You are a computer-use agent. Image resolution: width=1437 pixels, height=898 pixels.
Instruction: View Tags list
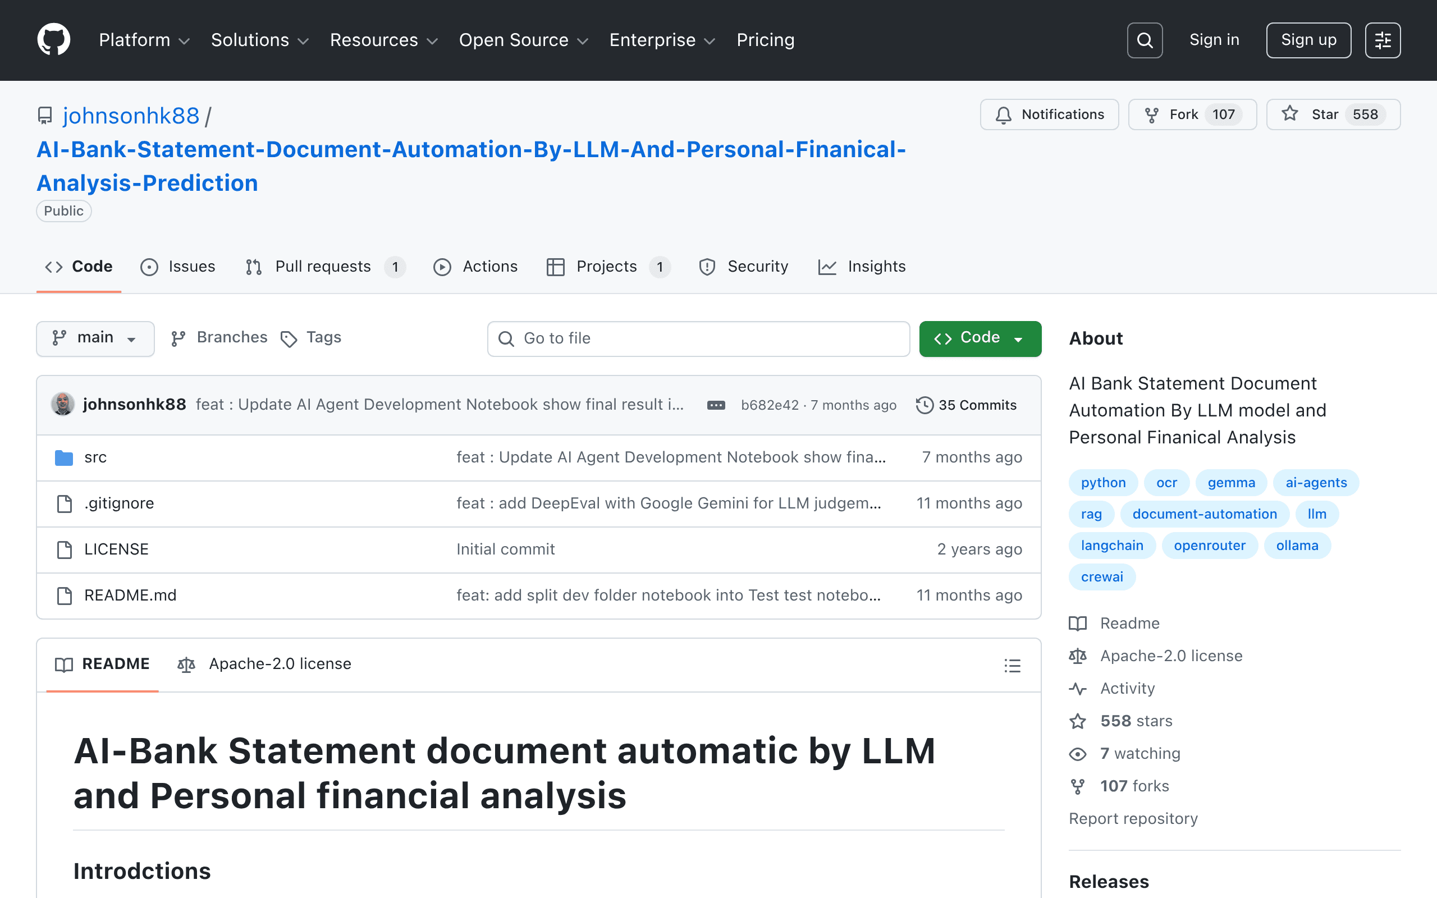pos(311,338)
